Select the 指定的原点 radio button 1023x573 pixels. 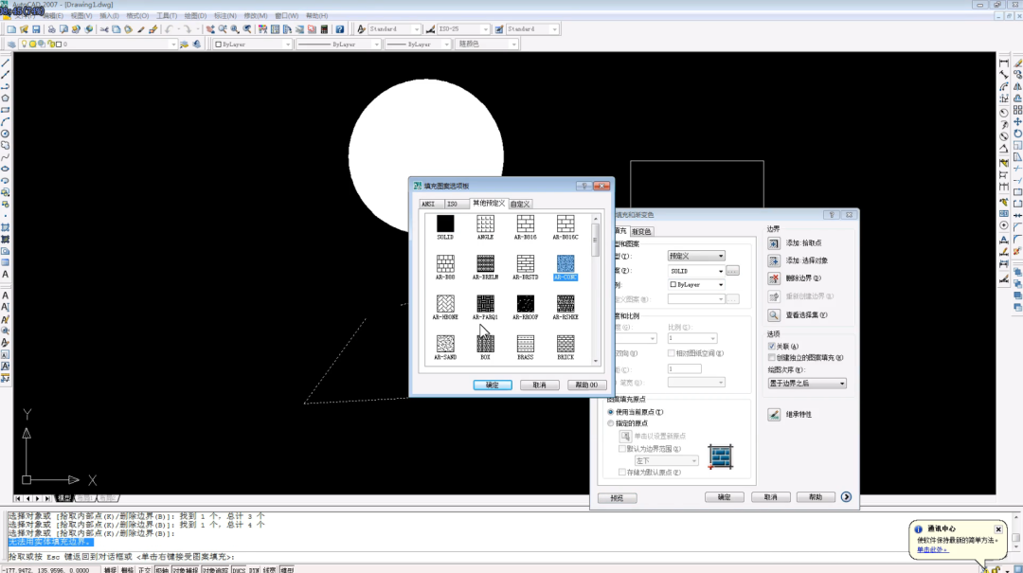[611, 423]
